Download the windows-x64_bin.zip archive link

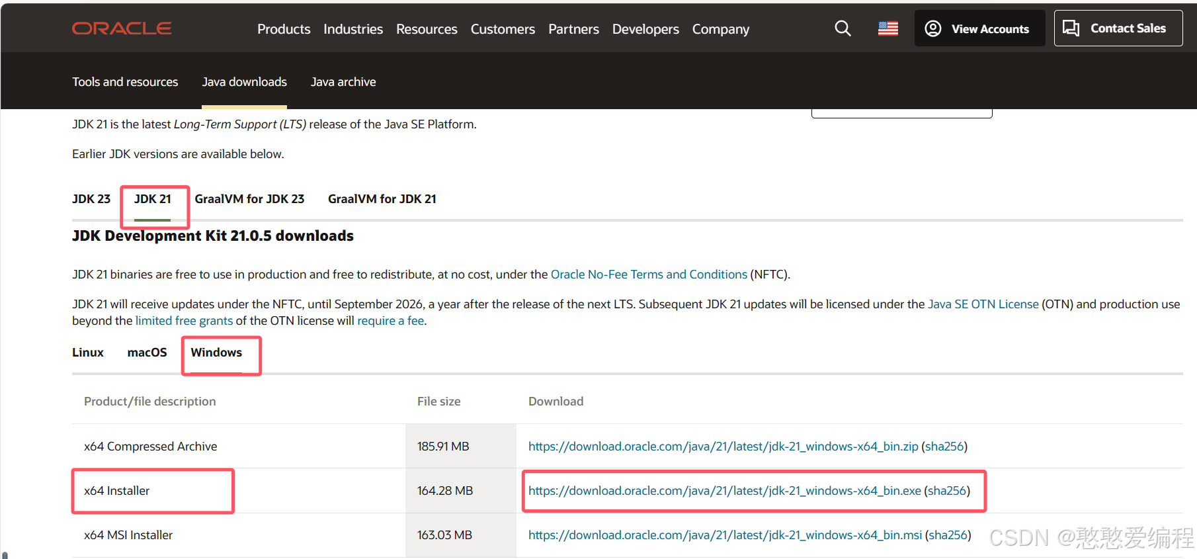(723, 447)
